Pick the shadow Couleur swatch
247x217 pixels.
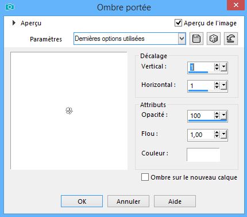pyautogui.click(x=203, y=154)
